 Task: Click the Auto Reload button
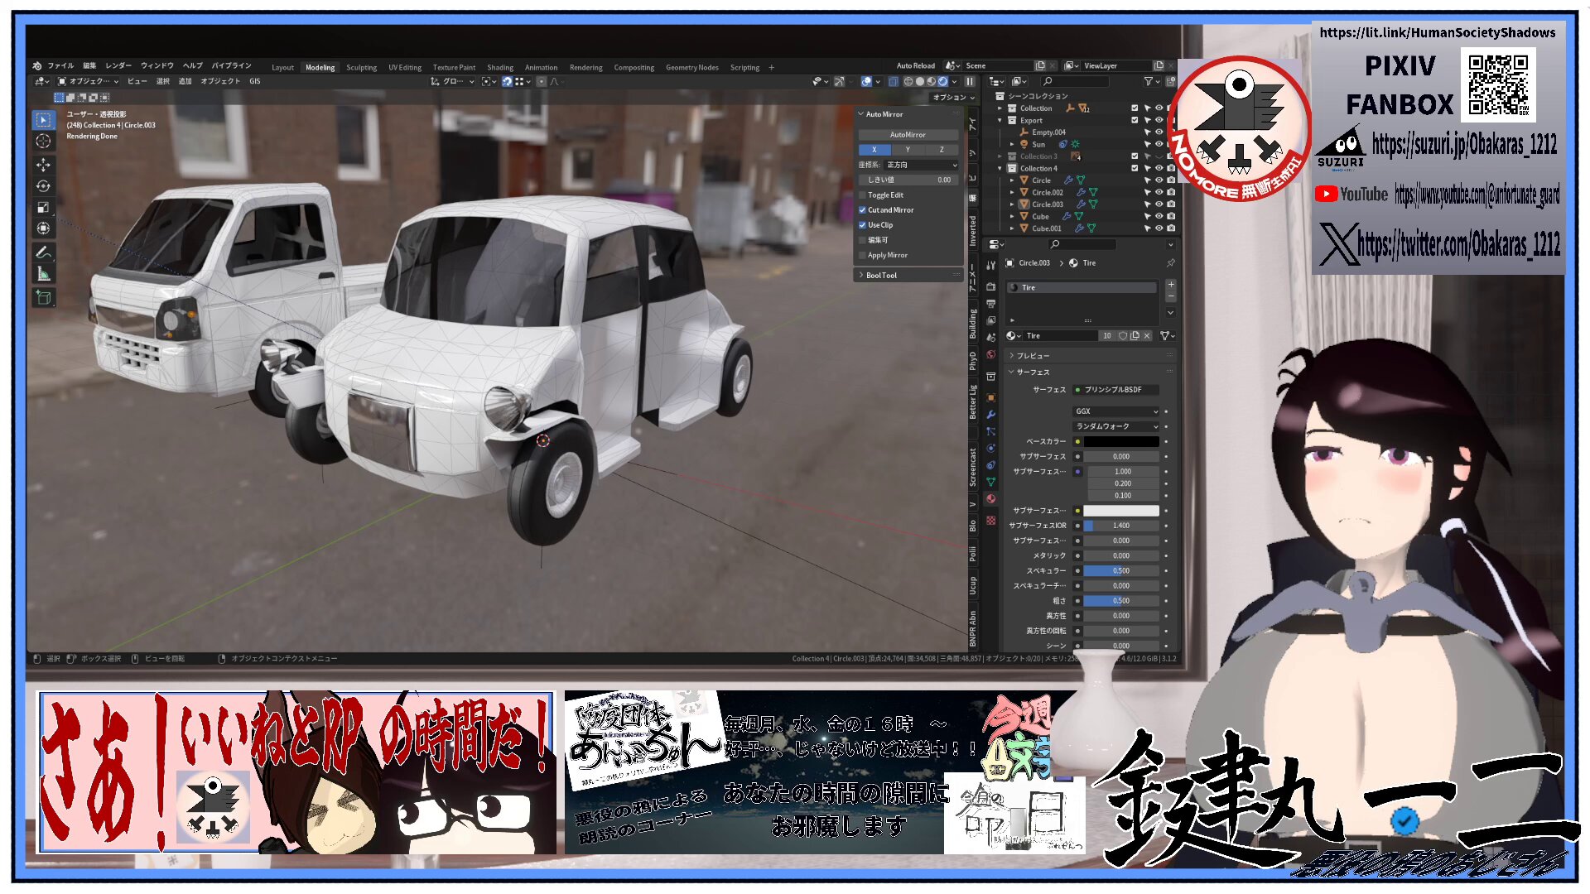[x=916, y=66]
